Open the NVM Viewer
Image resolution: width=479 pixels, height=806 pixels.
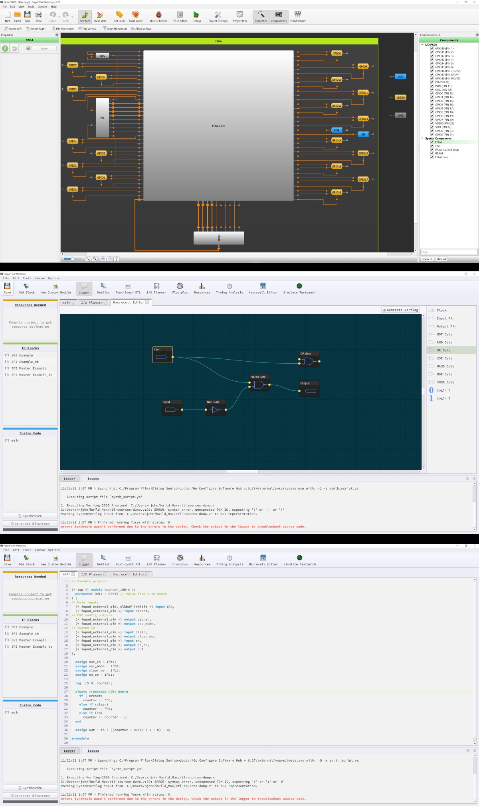click(298, 17)
